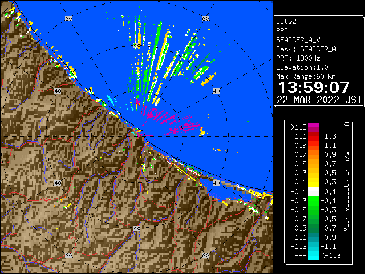Click the '<-1.3' legend value

(x=331, y=255)
